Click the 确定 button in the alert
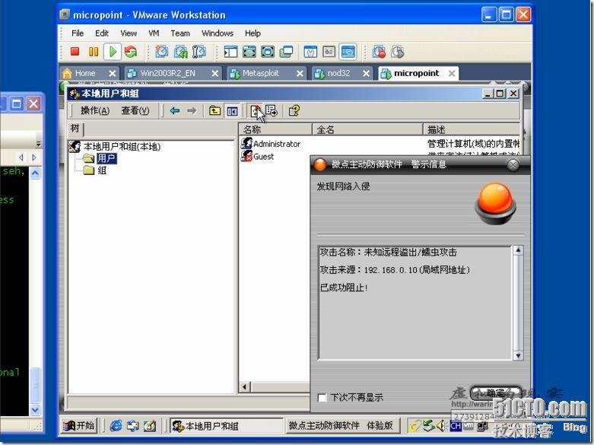Viewport: 594px width, 445px height. tap(496, 393)
